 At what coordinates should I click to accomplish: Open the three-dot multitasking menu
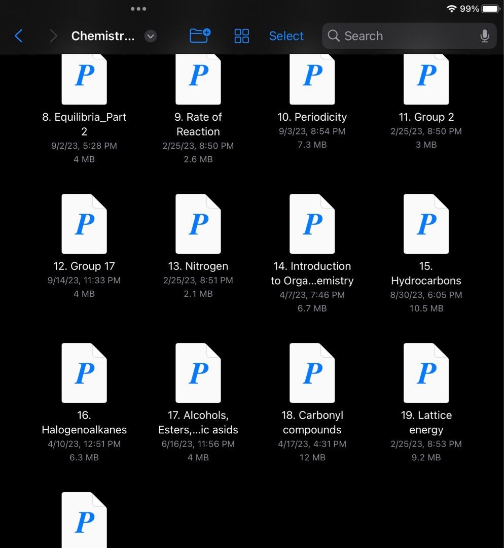tap(138, 9)
